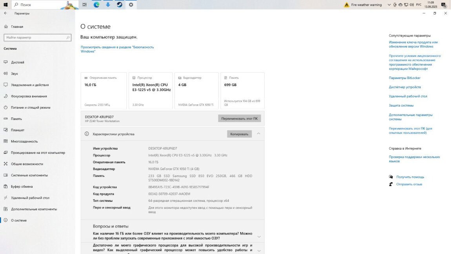
Task: Click the back arrow in Settings header
Action: point(5,13)
